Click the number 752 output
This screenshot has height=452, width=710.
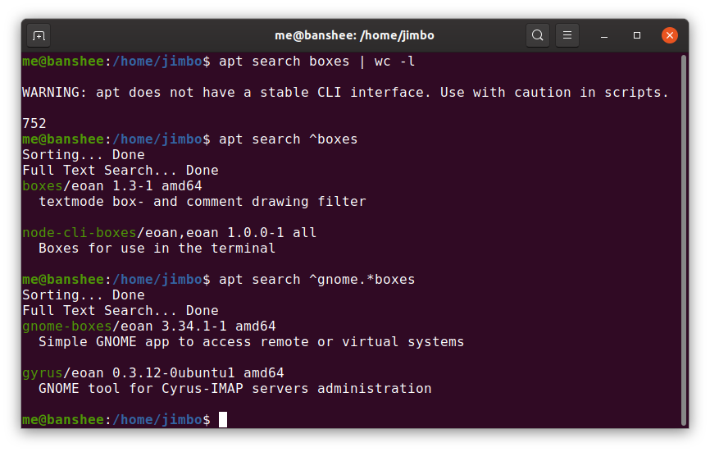pyautogui.click(x=34, y=123)
